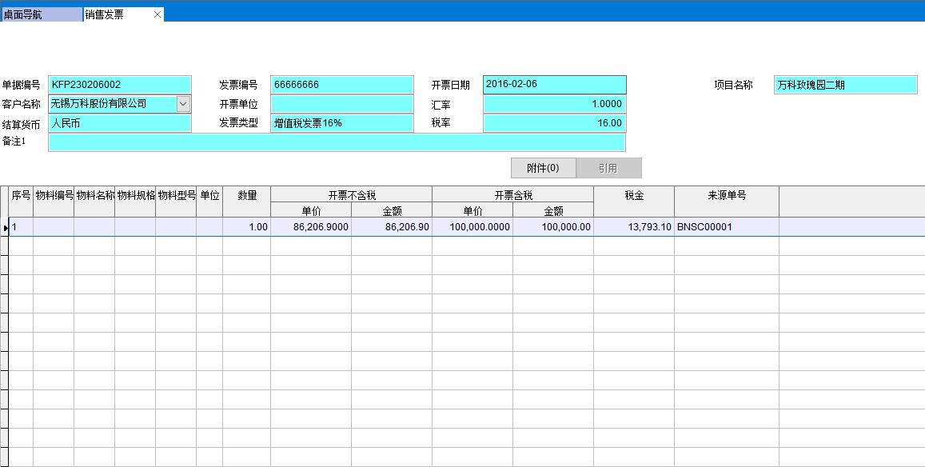
Task: Select the 发票类型 field
Action: point(342,123)
